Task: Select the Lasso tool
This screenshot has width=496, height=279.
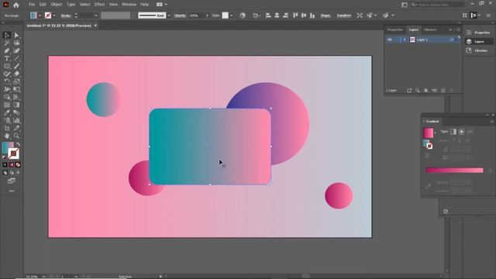Action: pyautogui.click(x=16, y=43)
